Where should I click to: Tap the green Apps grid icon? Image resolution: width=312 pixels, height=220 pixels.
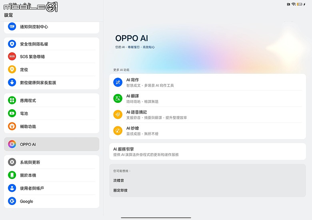(x=12, y=100)
